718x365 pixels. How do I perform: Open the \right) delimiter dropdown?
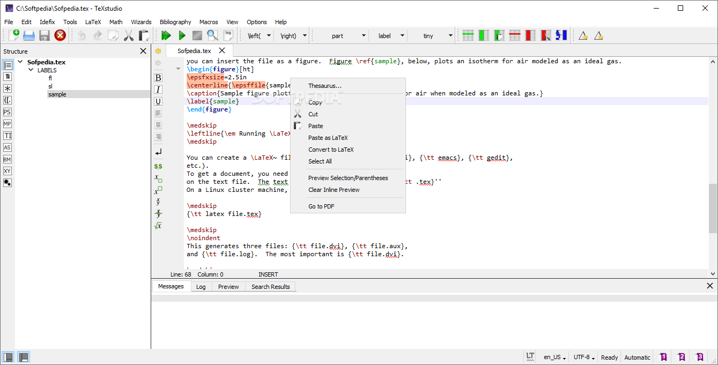click(x=305, y=36)
